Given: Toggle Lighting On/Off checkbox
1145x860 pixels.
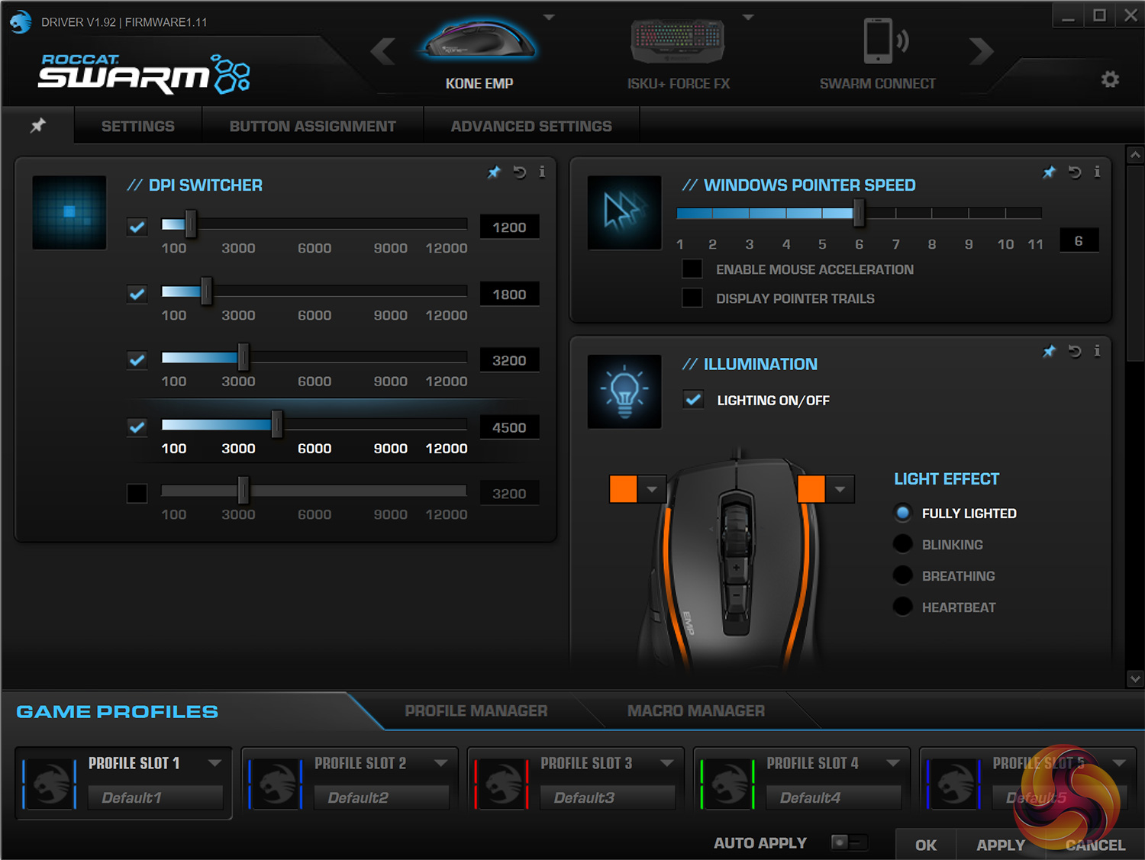Looking at the screenshot, I should (694, 399).
